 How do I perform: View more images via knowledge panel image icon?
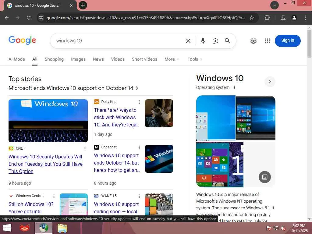(265, 177)
